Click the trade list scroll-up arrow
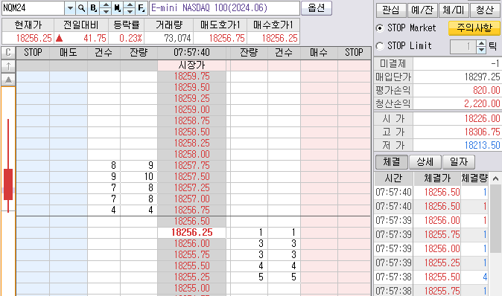Image resolution: width=502 pixels, height=296 pixels. (495, 178)
